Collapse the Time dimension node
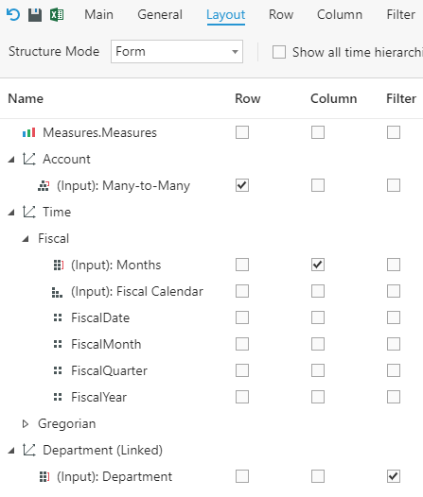The height and width of the screenshot is (497, 423). (x=11, y=212)
